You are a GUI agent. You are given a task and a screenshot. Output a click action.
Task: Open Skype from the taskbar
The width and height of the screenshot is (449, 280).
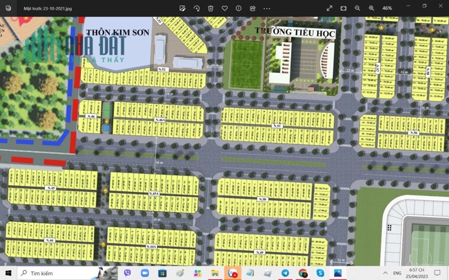[x=320, y=273]
